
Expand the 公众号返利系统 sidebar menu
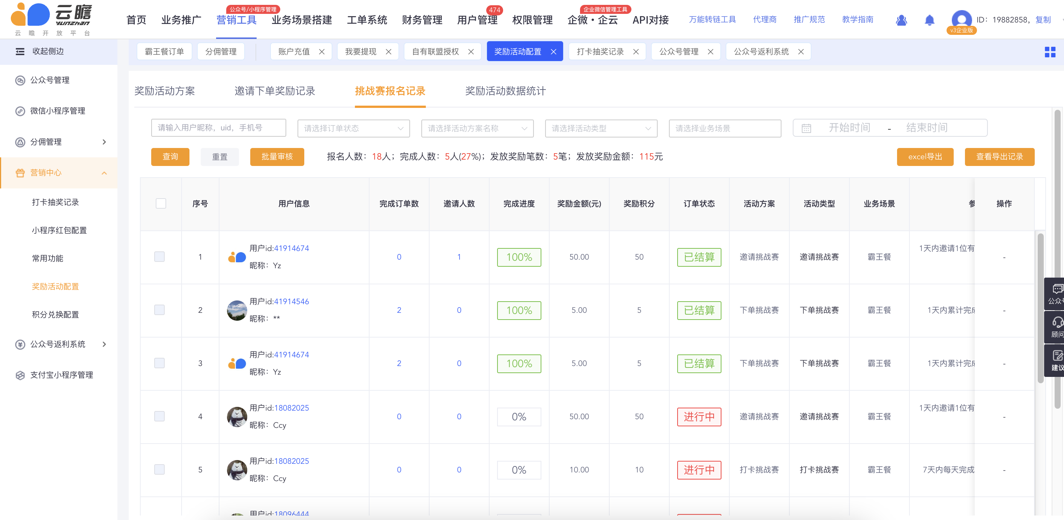pyautogui.click(x=104, y=344)
